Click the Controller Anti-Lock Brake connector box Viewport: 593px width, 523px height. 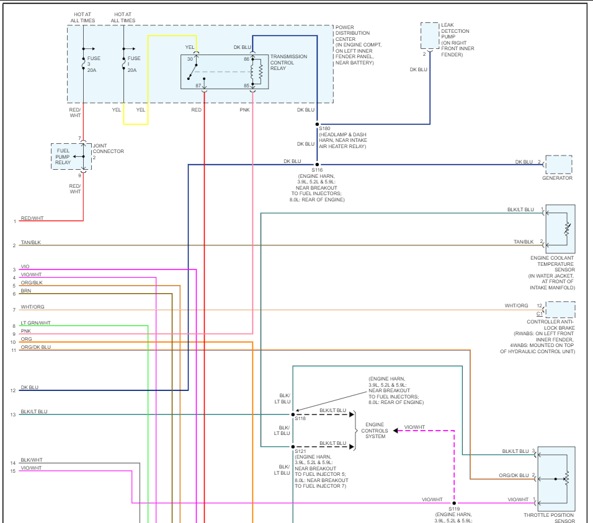coord(560,310)
